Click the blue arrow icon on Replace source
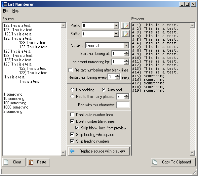The height and width of the screenshot is (176, 198). click(72, 151)
